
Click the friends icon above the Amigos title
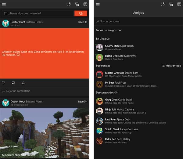[163, 4]
